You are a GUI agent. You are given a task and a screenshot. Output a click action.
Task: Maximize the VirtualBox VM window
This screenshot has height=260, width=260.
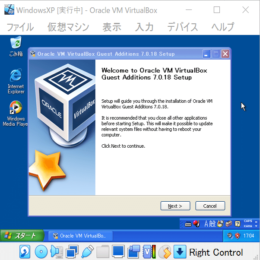tap(217, 10)
